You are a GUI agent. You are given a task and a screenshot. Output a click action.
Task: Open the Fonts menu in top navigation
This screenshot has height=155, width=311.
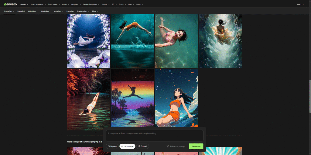122,4
